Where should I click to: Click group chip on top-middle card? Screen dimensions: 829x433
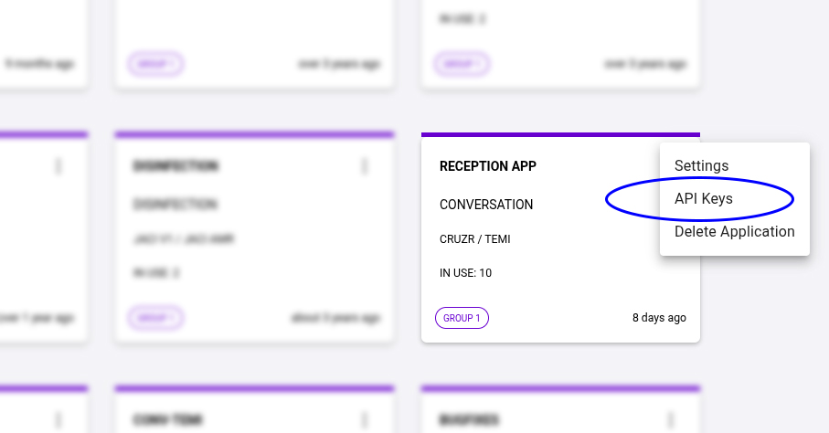156,64
